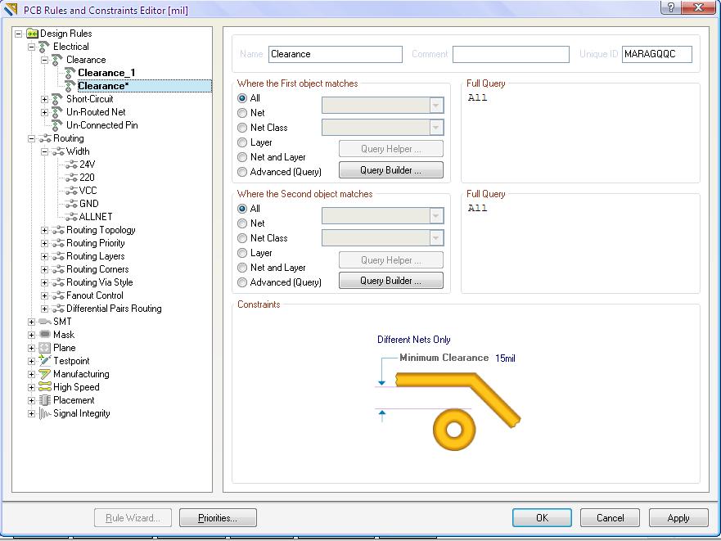Click OK to confirm rules

pos(542,518)
